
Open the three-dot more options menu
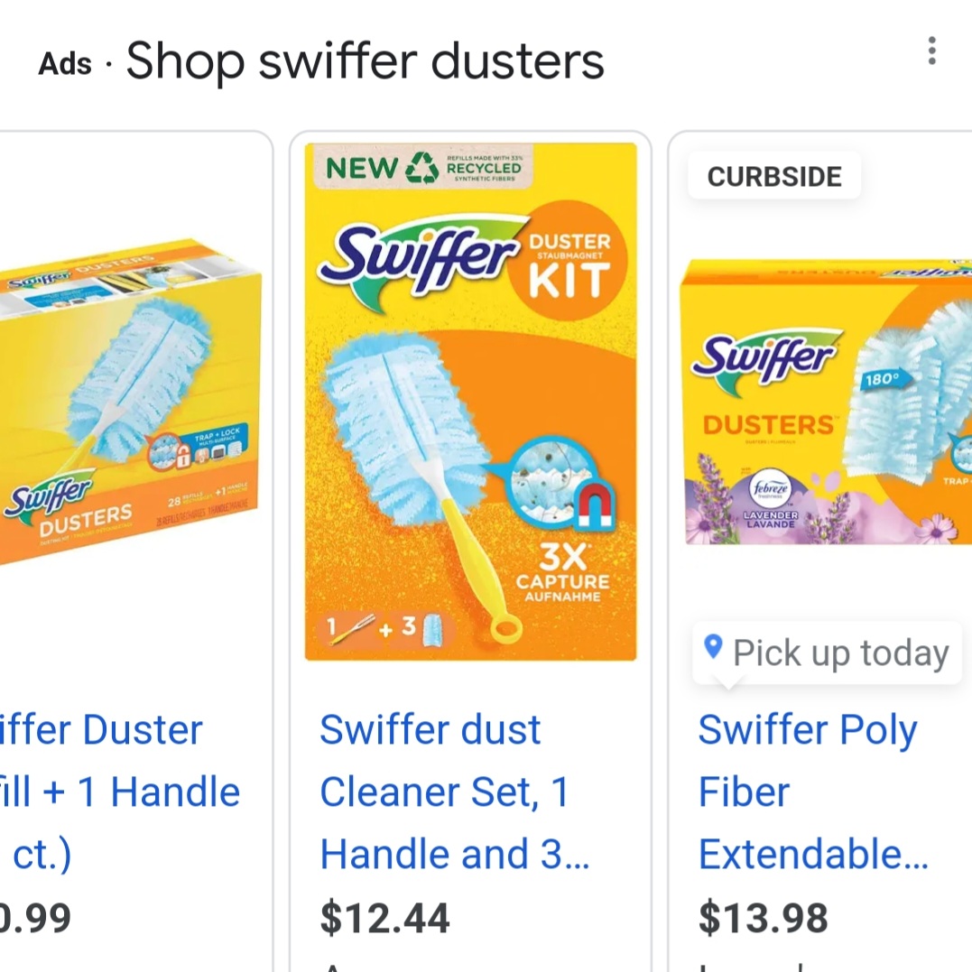(931, 51)
